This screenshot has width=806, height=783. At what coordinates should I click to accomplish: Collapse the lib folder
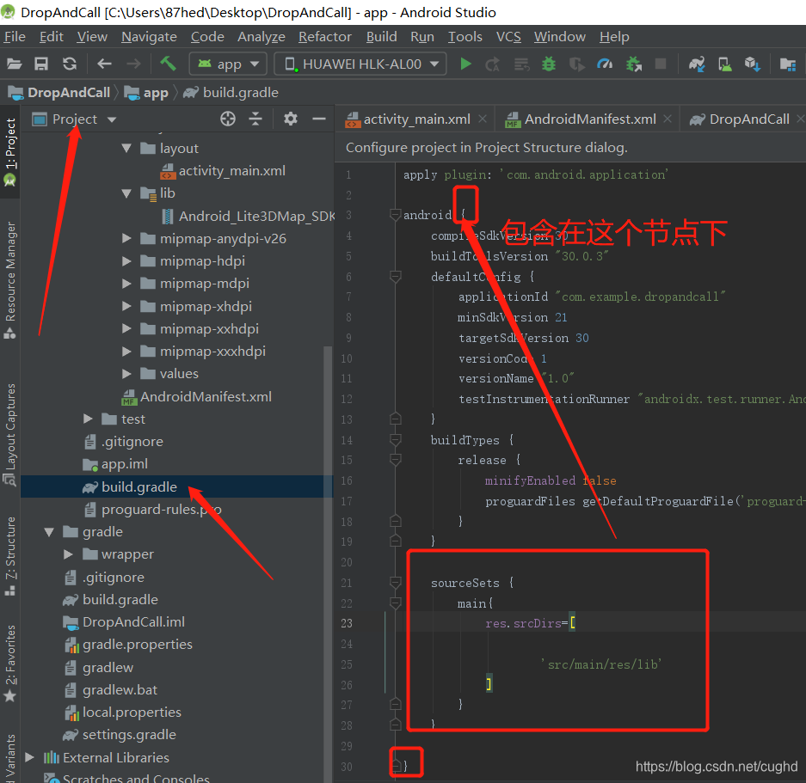coord(126,193)
